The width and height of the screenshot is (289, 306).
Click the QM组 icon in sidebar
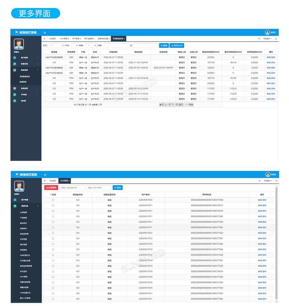click(x=14, y=101)
